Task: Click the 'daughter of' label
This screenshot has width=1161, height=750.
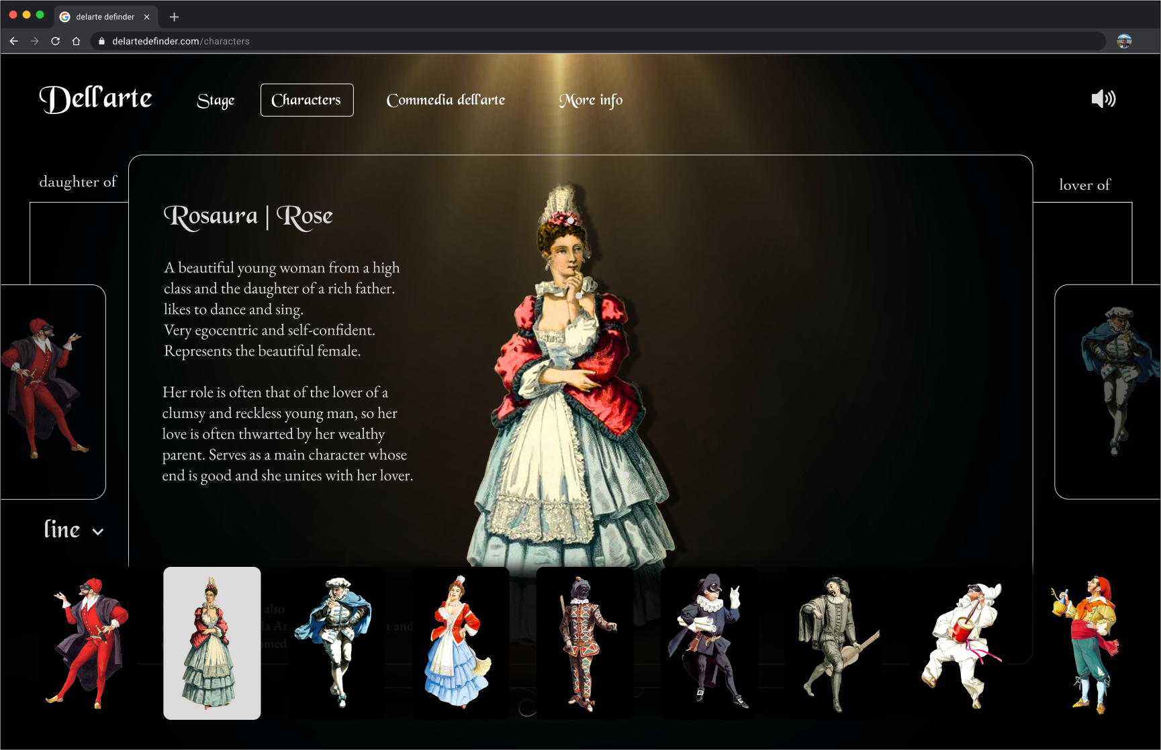Action: tap(78, 182)
